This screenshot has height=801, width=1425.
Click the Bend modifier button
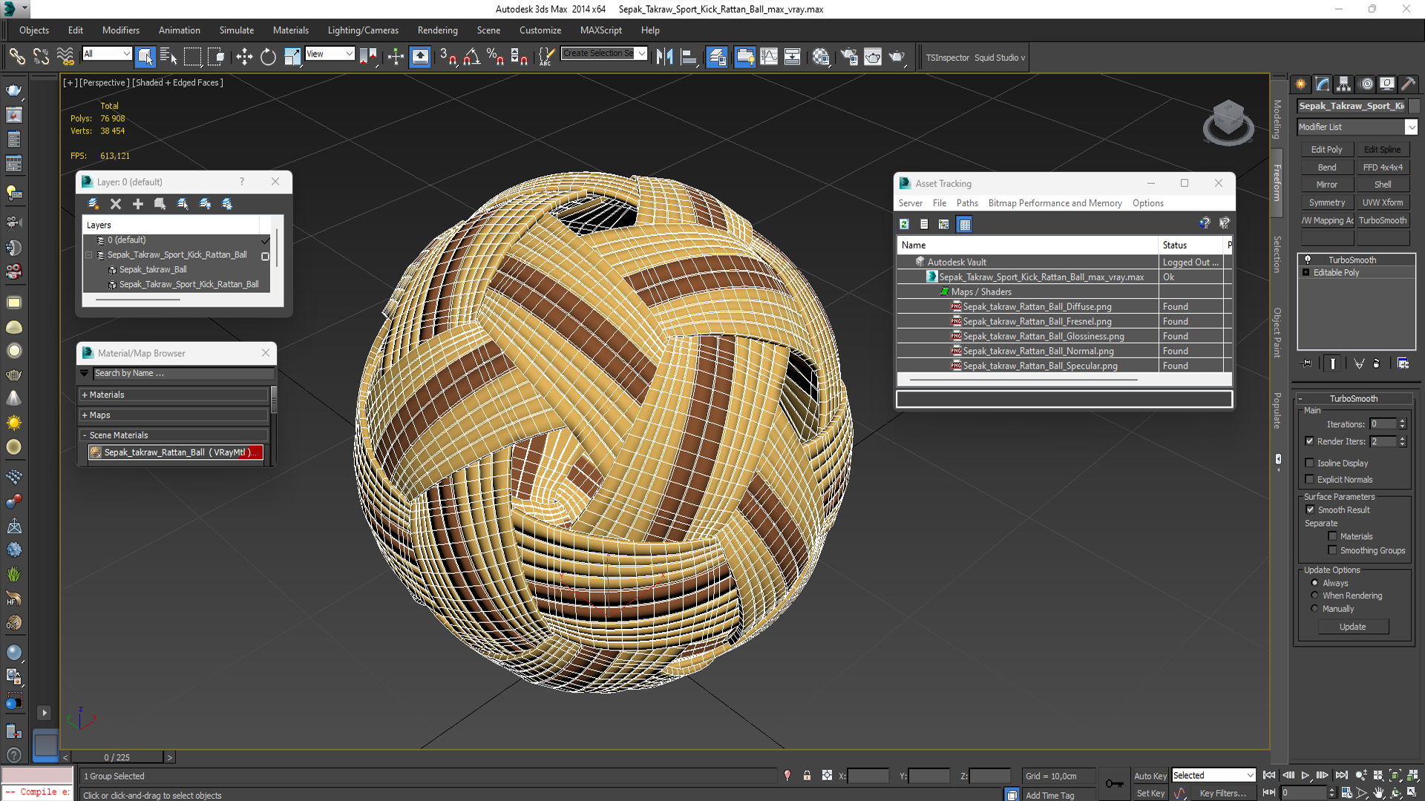pos(1326,168)
